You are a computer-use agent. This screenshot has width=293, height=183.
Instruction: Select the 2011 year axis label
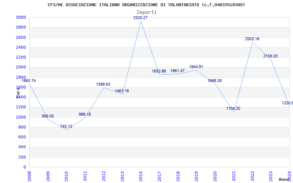tap(85, 176)
